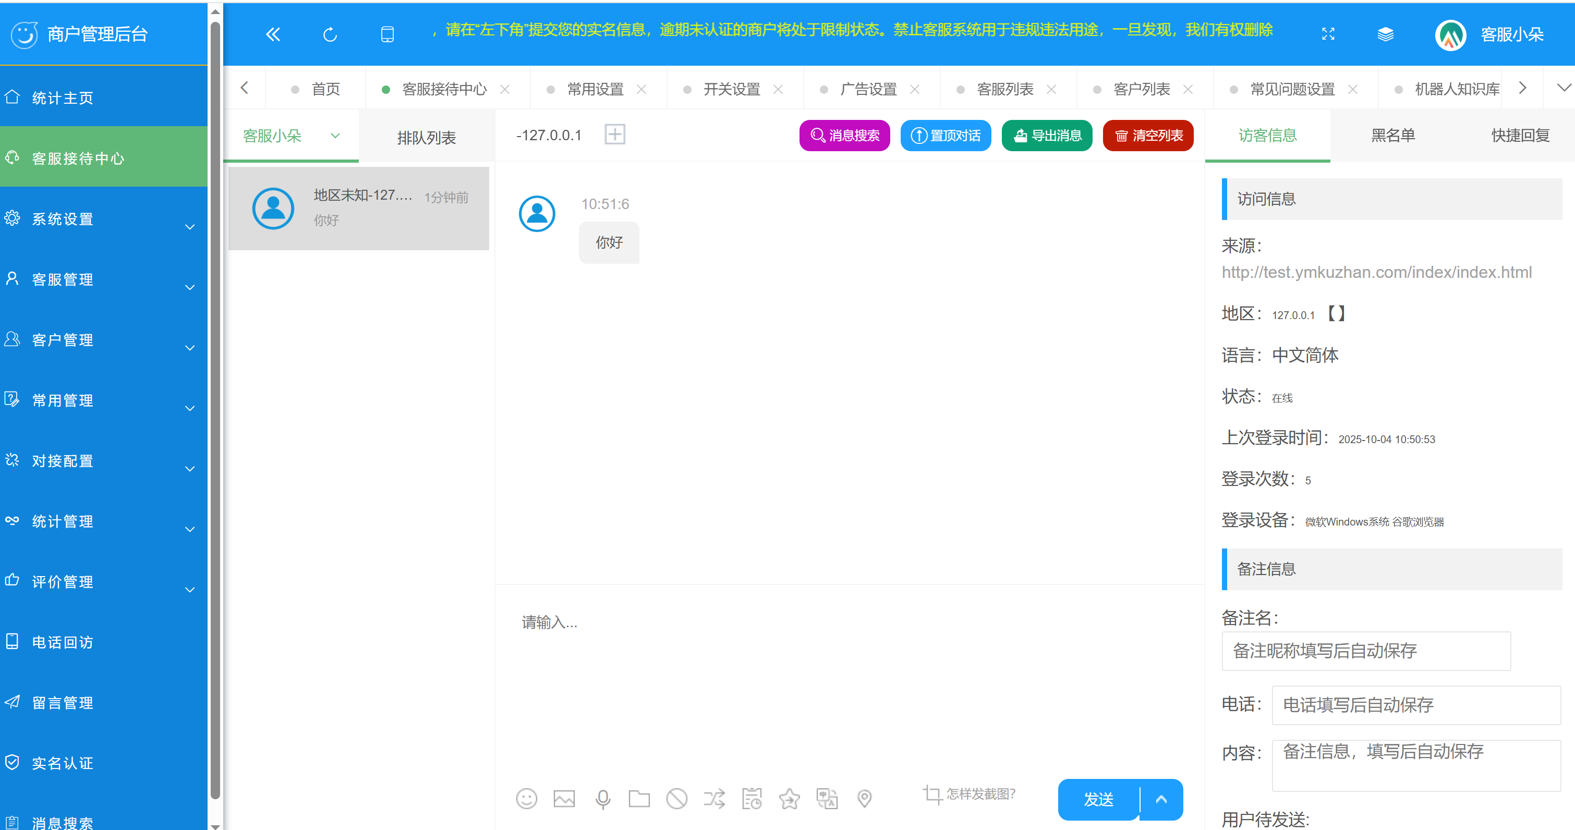Open the emoji picker

pyautogui.click(x=526, y=798)
